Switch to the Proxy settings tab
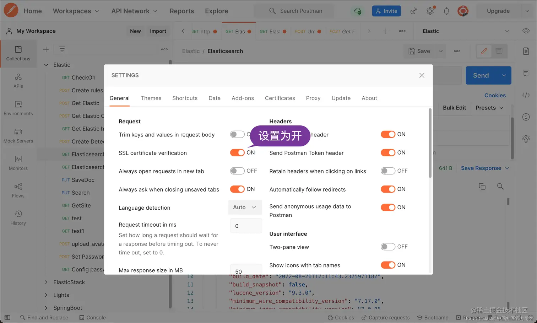The image size is (537, 323). coord(313,98)
